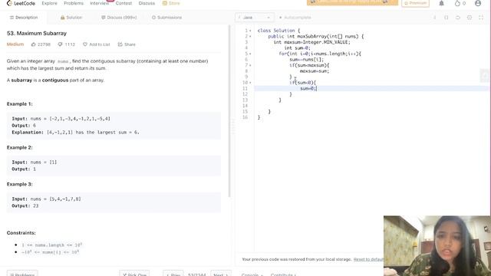Open the Explore menu
This screenshot has width=491, height=276.
click(x=49, y=3)
